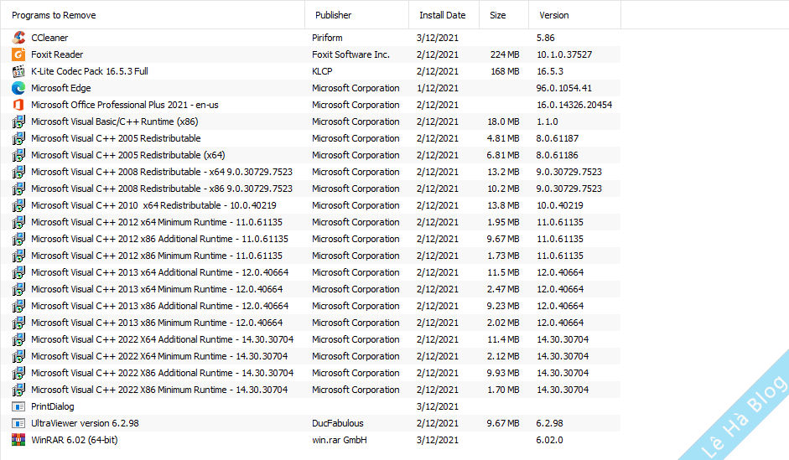Select Visual C++ 2022 X64 Additional Runtime
Viewport: 789px width, 460px height.
[162, 339]
